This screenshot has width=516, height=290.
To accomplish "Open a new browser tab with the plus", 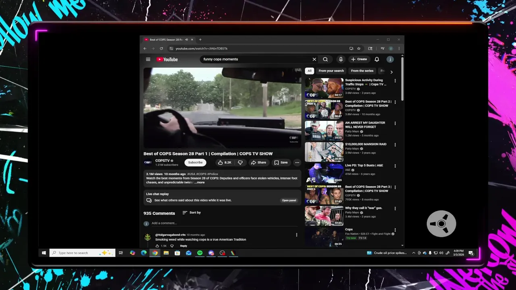I will [x=200, y=39].
